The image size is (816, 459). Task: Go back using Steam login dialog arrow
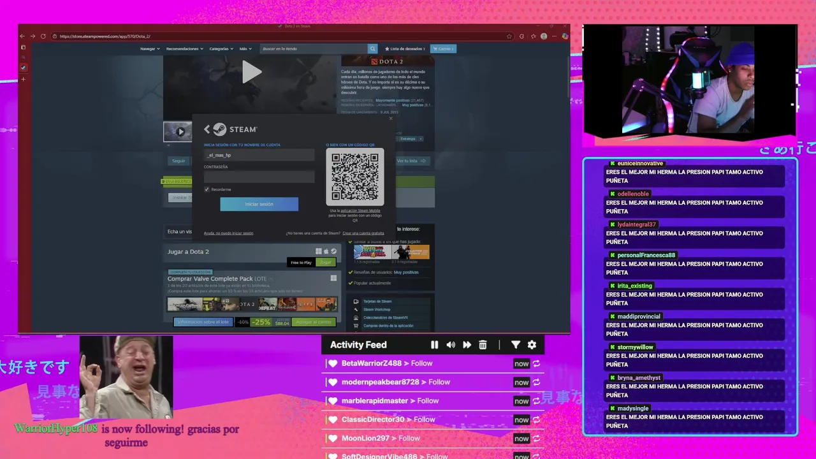pos(207,129)
